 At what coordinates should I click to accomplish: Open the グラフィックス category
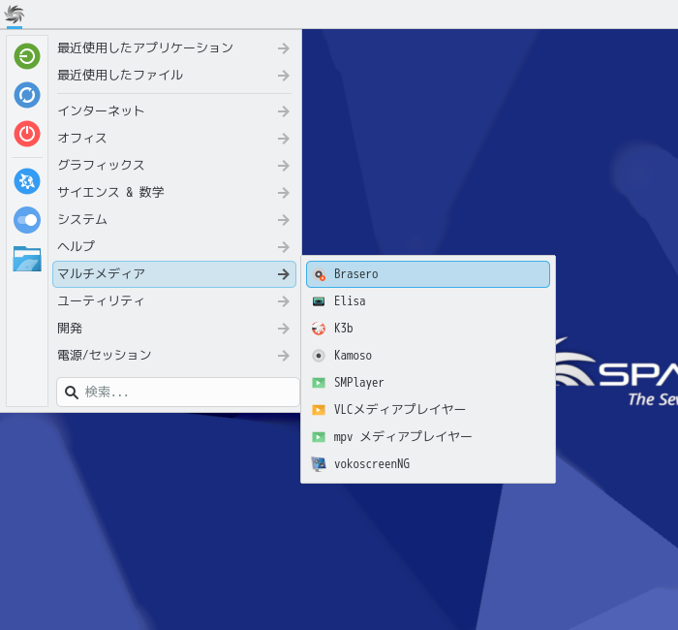174,166
